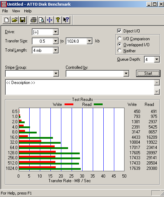The height and width of the screenshot is (197, 164).
Task: Save benchmark results with floppy icon
Action: (x=23, y=20)
